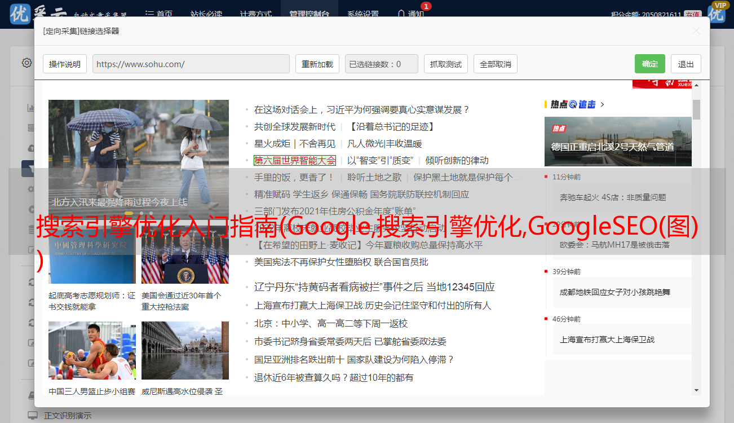Viewport: 734px width, 423px height.
Task: Close the 链接选择器 dialog with X
Action: 696,31
